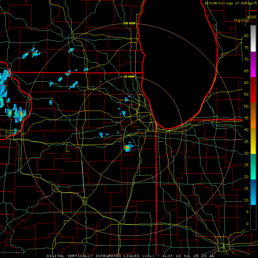The height and width of the screenshot is (258, 258).
Task: Click the 50 NMI range ring label
Action: pyautogui.click(x=129, y=77)
